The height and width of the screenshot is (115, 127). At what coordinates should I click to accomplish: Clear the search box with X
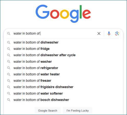coord(99,33)
